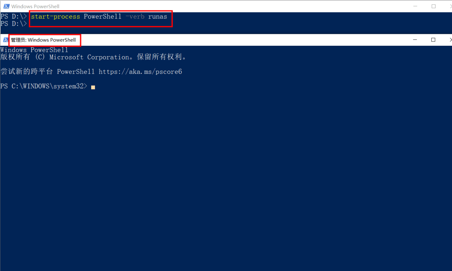
Task: Click the 'PowerShell' argument in start-process command
Action: coord(102,16)
